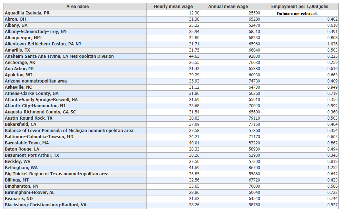This screenshot has height=209, width=340.
Task: Click annual wage value 83220
Action: (254, 143)
